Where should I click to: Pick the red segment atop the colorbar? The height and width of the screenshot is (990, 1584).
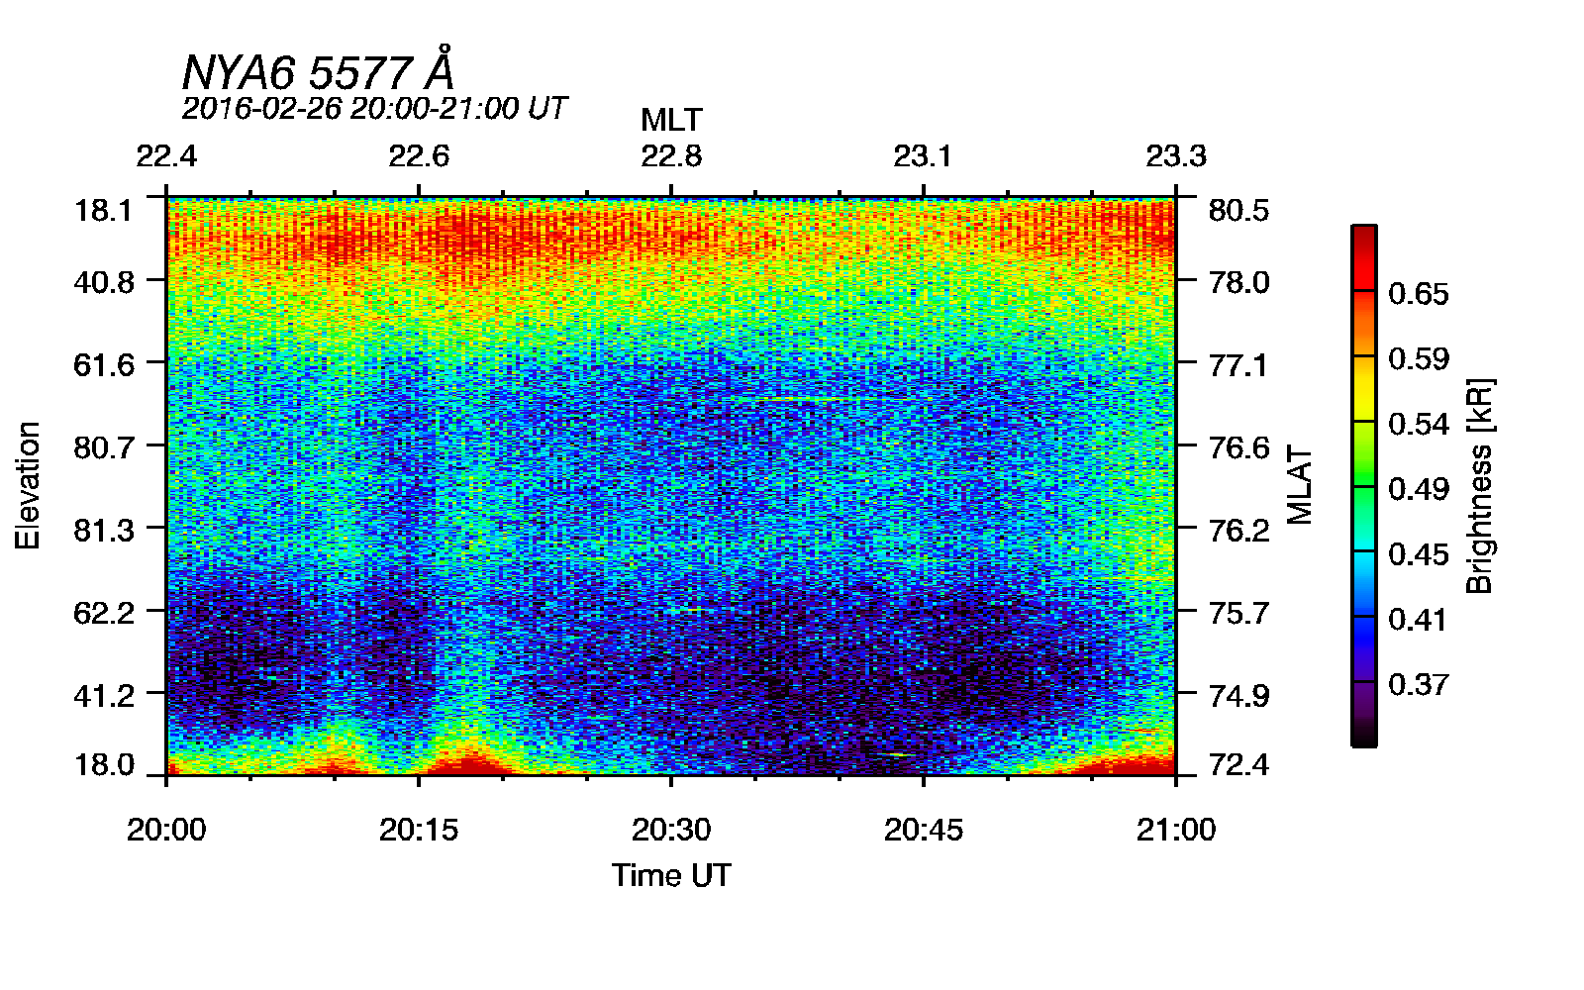(x=1364, y=258)
